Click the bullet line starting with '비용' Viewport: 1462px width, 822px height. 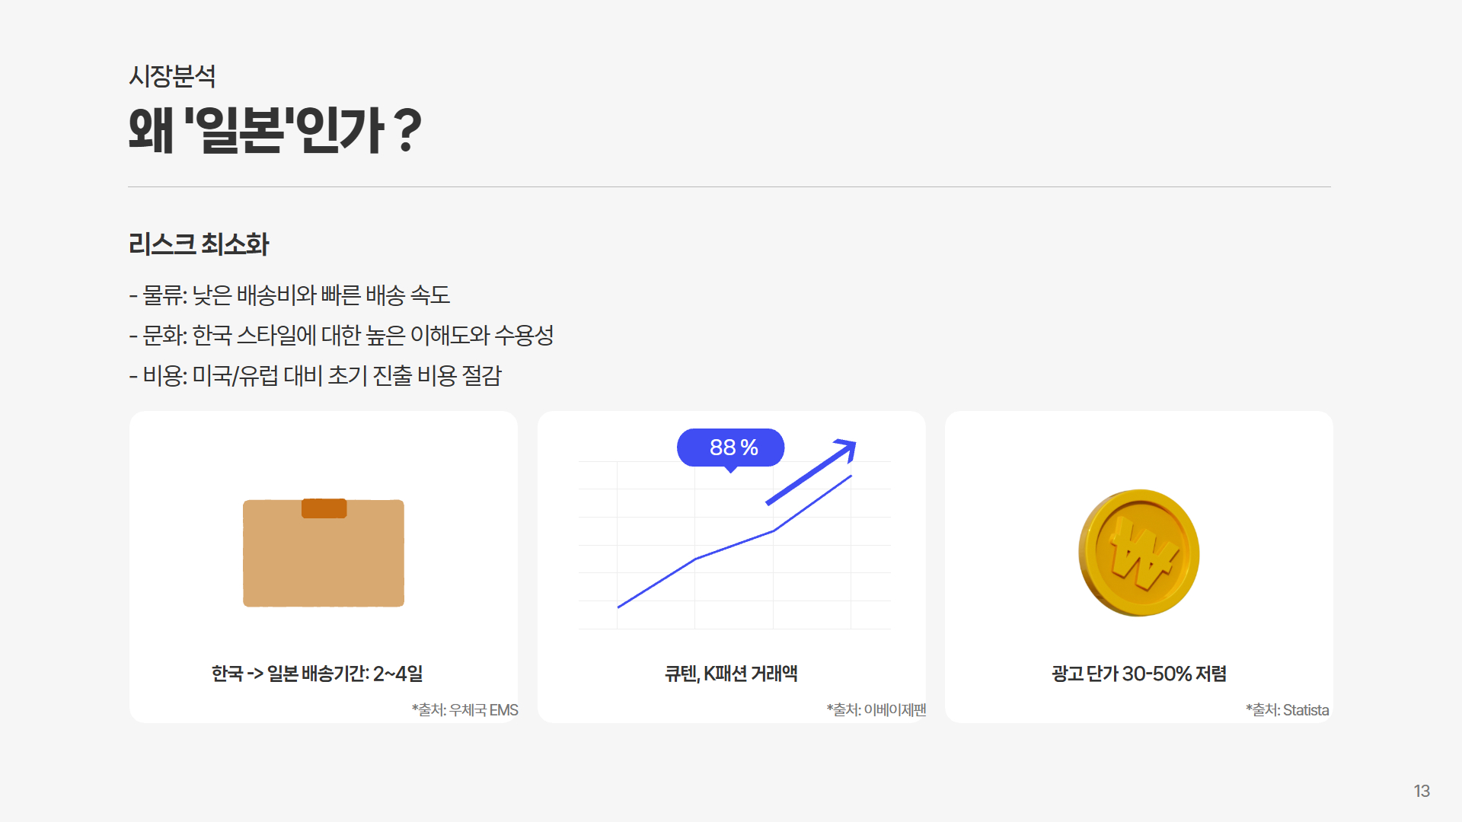click(315, 376)
